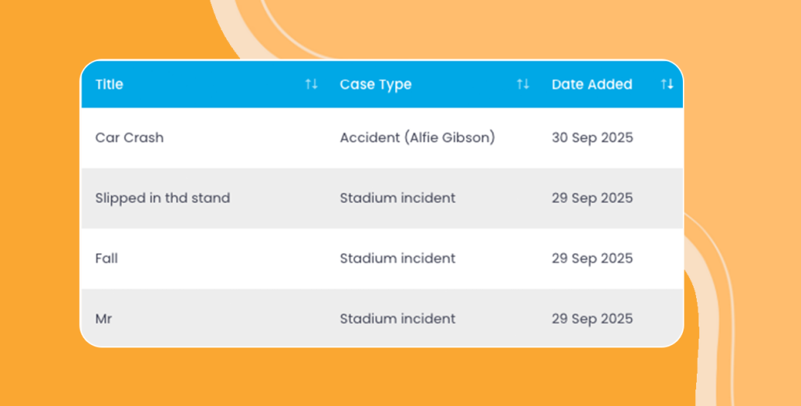Click the Case Type column header label

coord(375,84)
